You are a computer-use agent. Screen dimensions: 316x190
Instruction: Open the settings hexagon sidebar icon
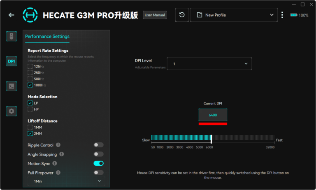tap(12, 111)
